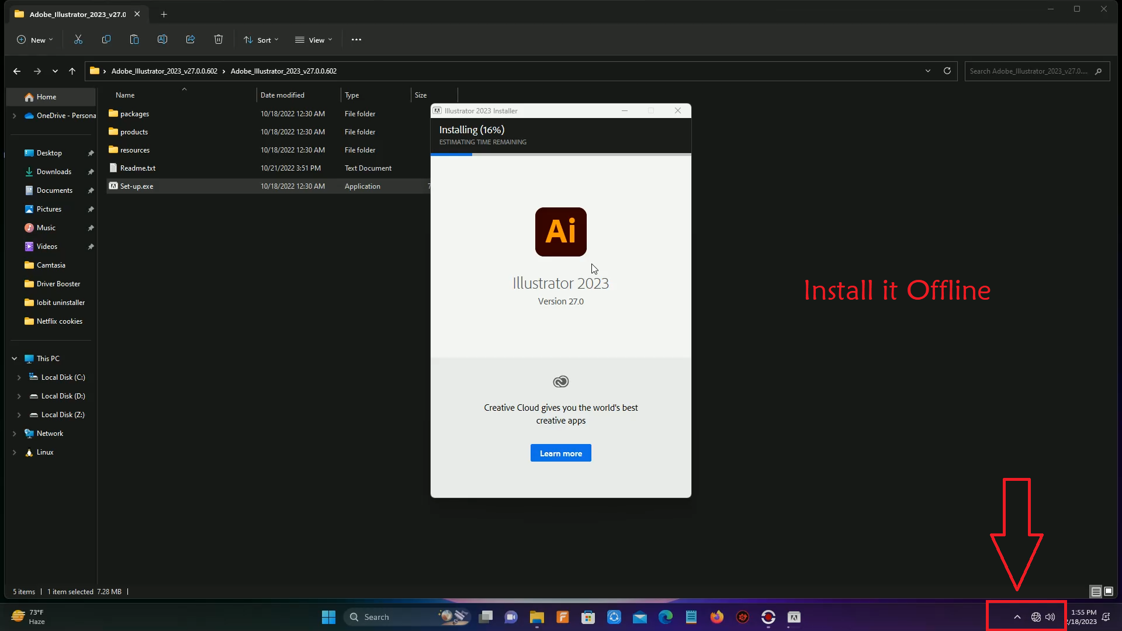Image resolution: width=1122 pixels, height=631 pixels.
Task: Switch to large thumbnails view icon
Action: point(1109,591)
